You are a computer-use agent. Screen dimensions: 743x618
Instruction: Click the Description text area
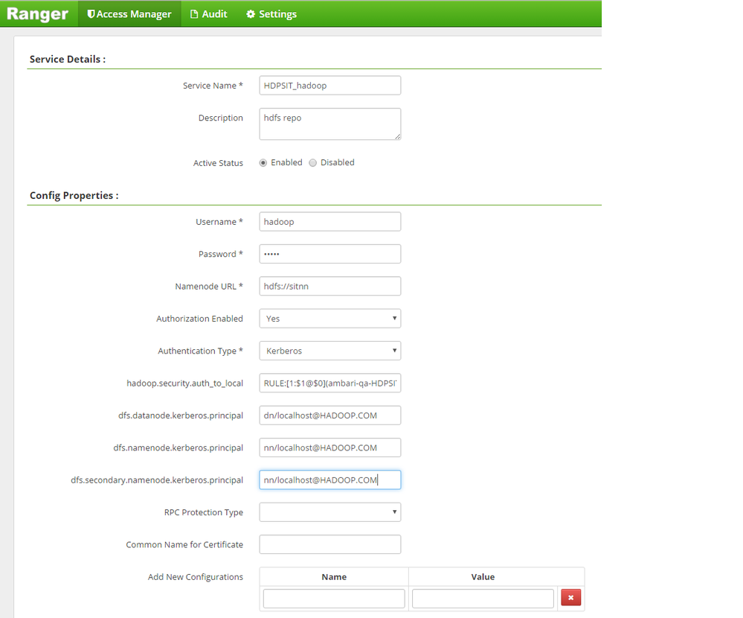(329, 124)
